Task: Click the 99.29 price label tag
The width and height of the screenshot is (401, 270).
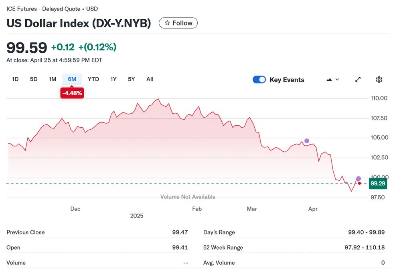Action: [378, 184]
